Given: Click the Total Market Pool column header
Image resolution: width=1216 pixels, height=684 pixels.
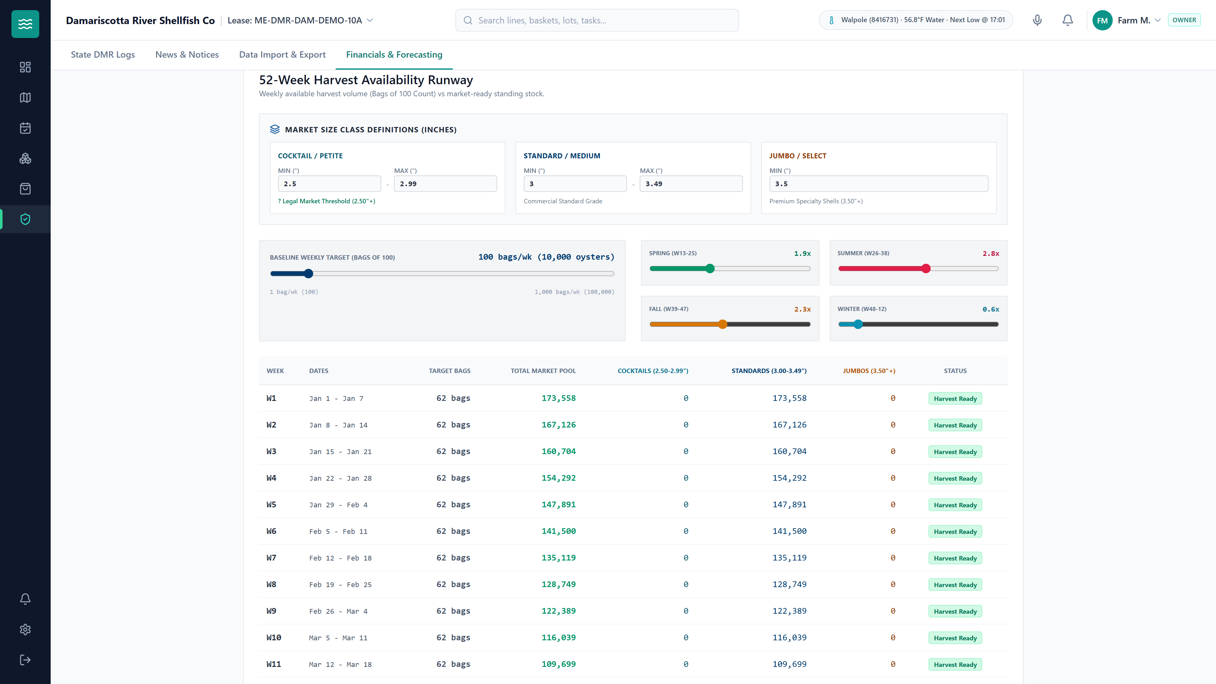Looking at the screenshot, I should pyautogui.click(x=543, y=370).
